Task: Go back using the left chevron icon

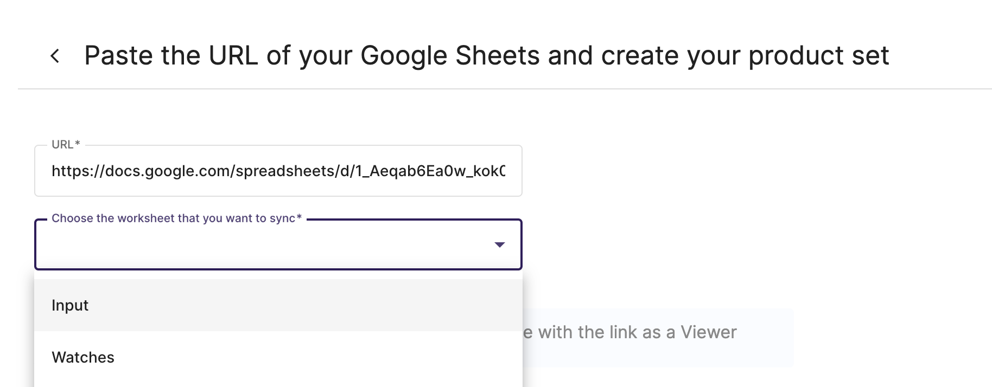Action: click(55, 56)
